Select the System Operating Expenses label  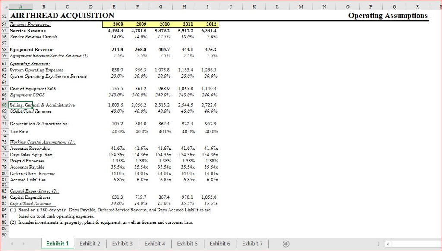point(37,70)
